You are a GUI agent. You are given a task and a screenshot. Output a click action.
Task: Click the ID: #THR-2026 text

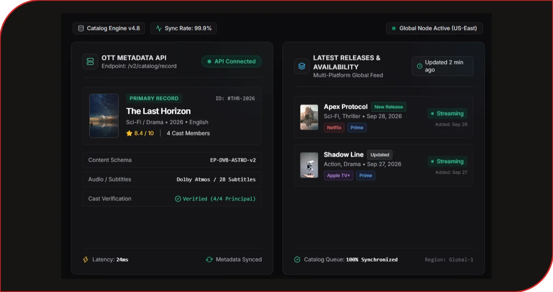coord(235,99)
